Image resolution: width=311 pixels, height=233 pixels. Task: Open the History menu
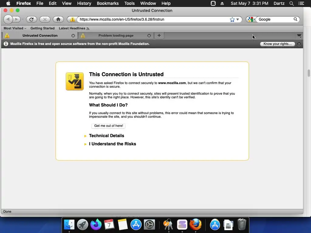tap(84, 3)
